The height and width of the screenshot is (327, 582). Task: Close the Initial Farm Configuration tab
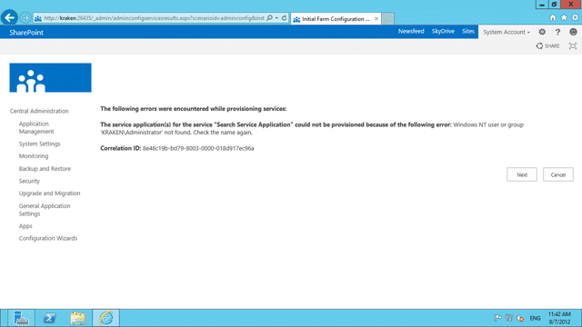click(x=376, y=18)
